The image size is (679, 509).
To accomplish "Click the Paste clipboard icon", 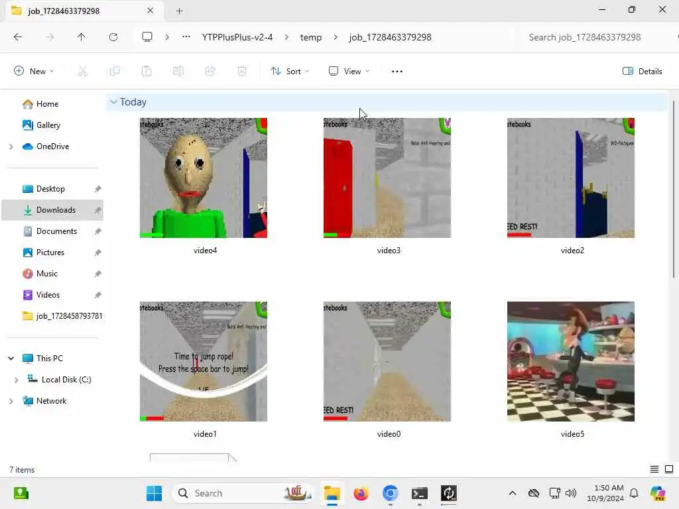I will pos(147,71).
